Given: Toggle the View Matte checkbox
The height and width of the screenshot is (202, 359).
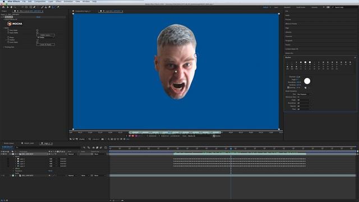Looking at the screenshot, I should 38,30.
